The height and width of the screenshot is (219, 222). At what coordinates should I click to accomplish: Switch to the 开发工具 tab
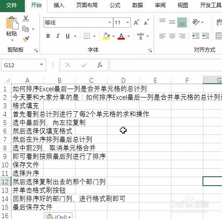[210, 5]
